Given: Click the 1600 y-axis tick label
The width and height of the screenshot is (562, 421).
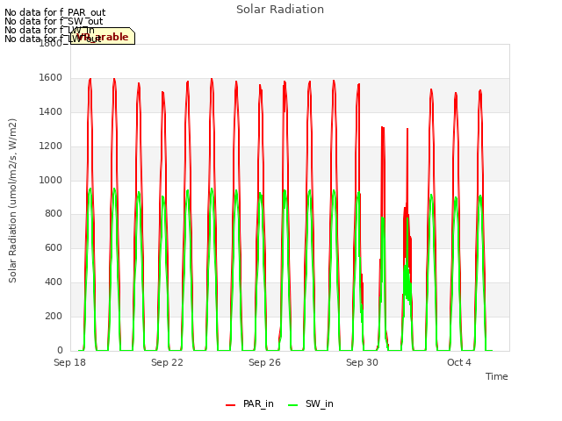Looking at the screenshot, I should (51, 78).
